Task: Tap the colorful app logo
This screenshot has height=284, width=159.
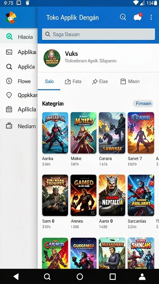Action: (x=11, y=17)
